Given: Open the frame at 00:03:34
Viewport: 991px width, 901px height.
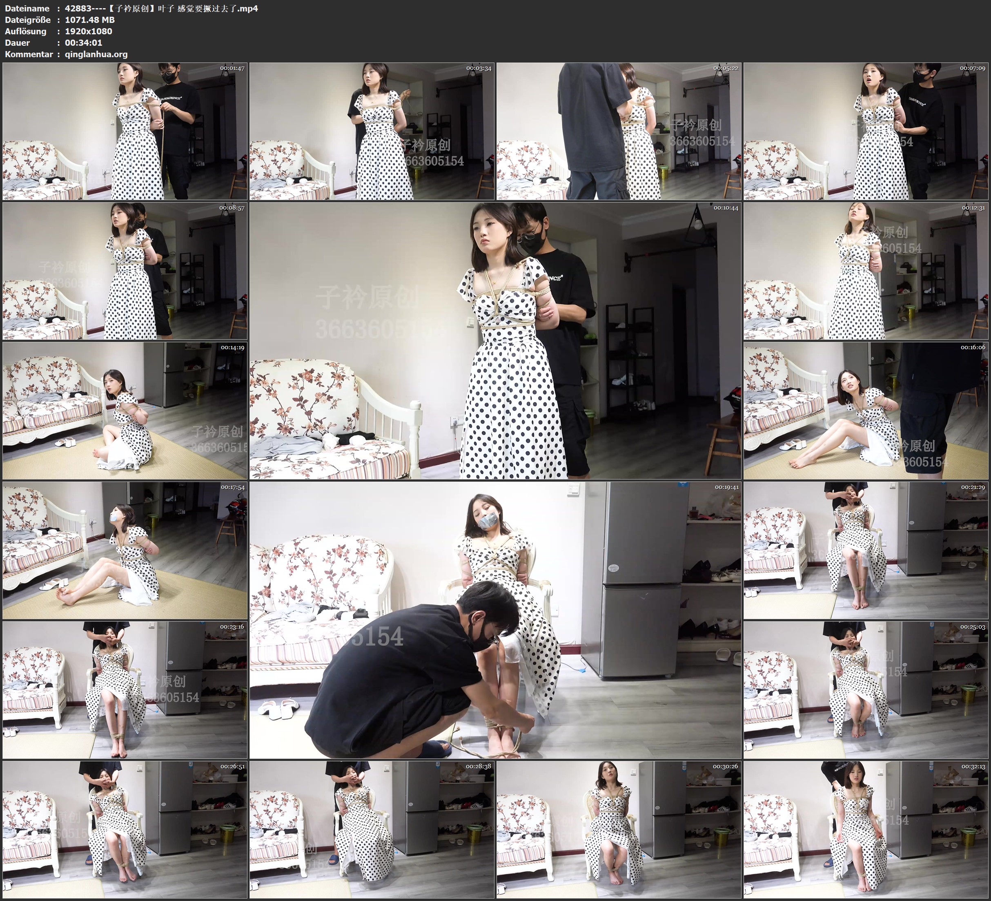Looking at the screenshot, I should coord(372,131).
